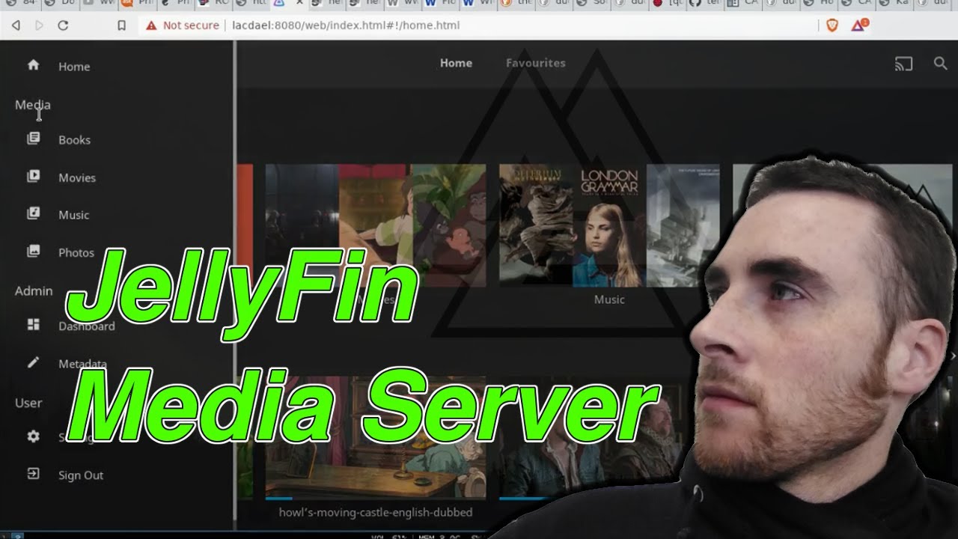Select the Music sidebar label
The height and width of the screenshot is (539, 958).
point(73,215)
